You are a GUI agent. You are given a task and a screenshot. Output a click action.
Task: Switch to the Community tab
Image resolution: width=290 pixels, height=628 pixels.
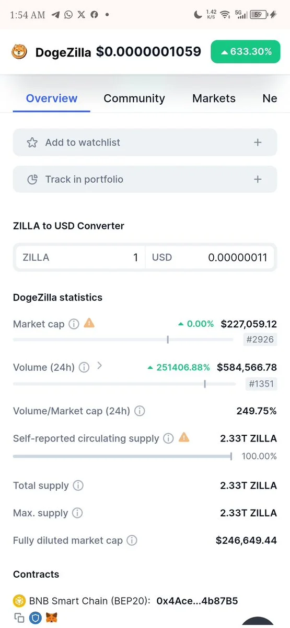coord(134,98)
